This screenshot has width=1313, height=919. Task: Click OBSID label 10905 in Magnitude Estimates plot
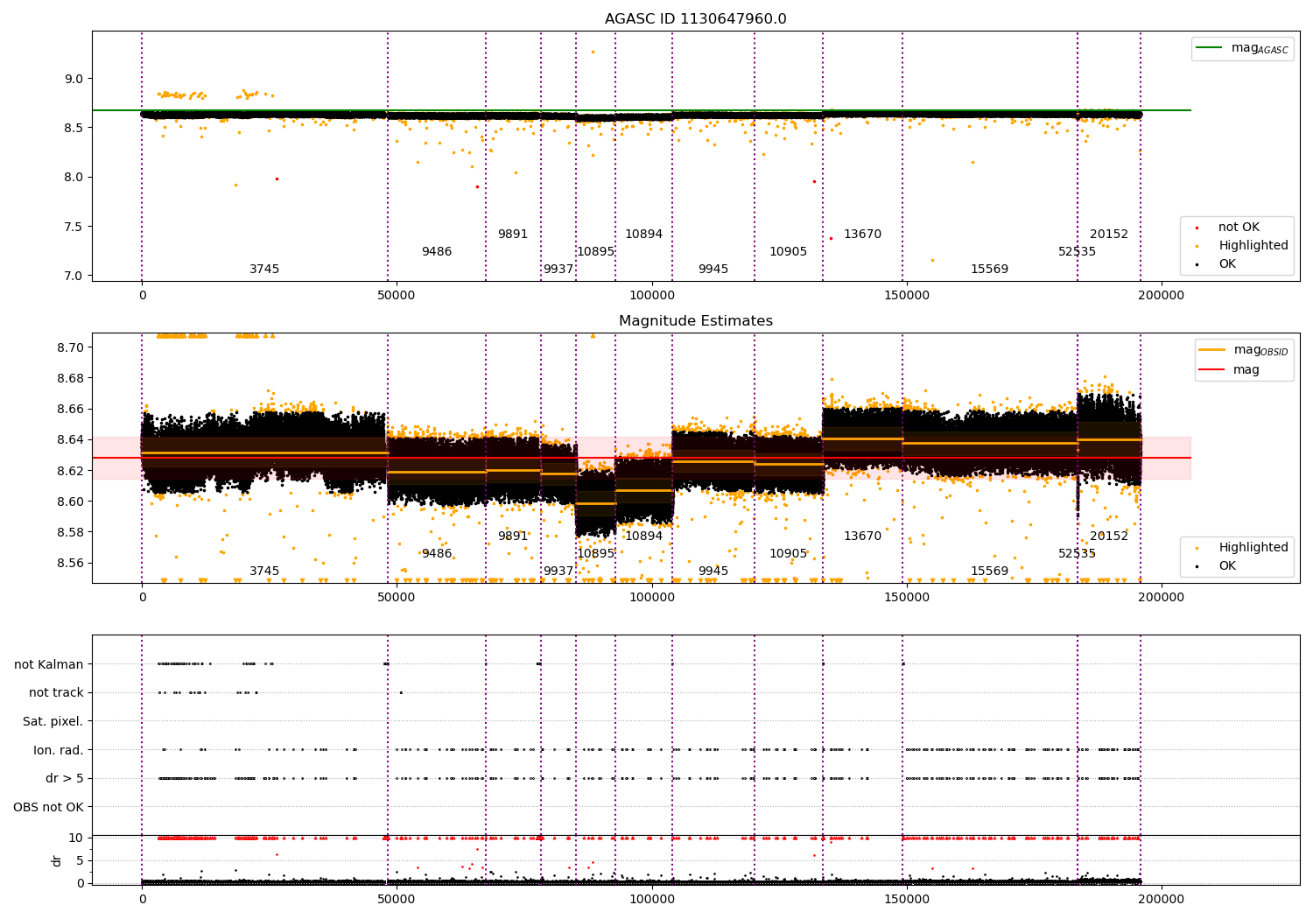pos(788,554)
